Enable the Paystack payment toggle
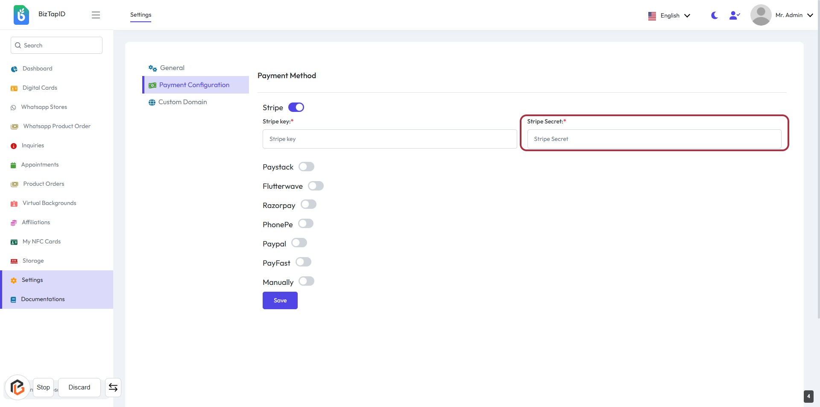Screen dimensions: 820x407 coord(306,167)
